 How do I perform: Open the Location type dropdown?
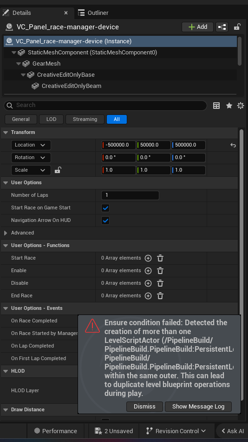pyautogui.click(x=31, y=145)
